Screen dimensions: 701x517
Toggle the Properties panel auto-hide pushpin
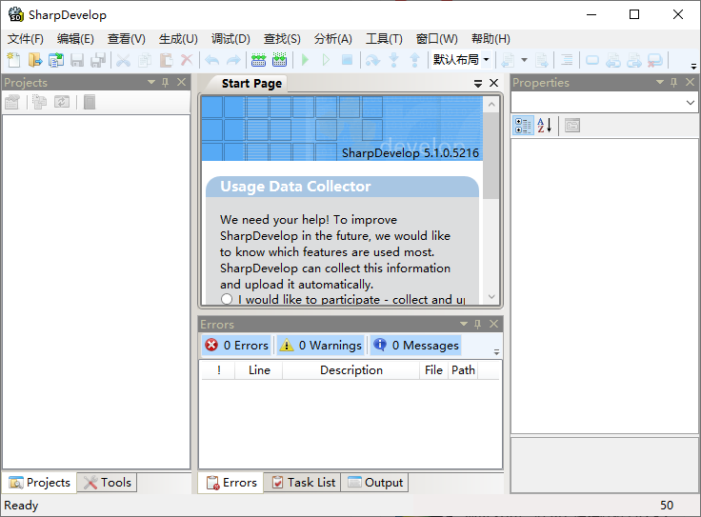pos(673,82)
